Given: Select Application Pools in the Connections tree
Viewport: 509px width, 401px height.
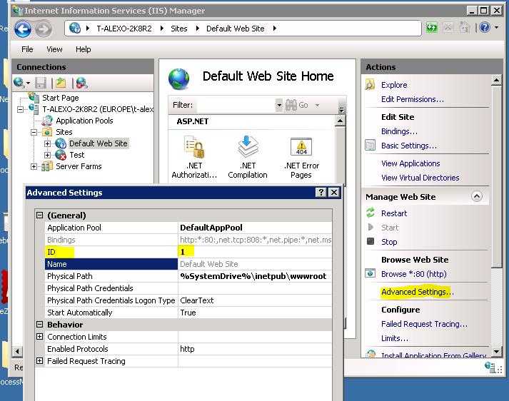Looking at the screenshot, I should [84, 121].
